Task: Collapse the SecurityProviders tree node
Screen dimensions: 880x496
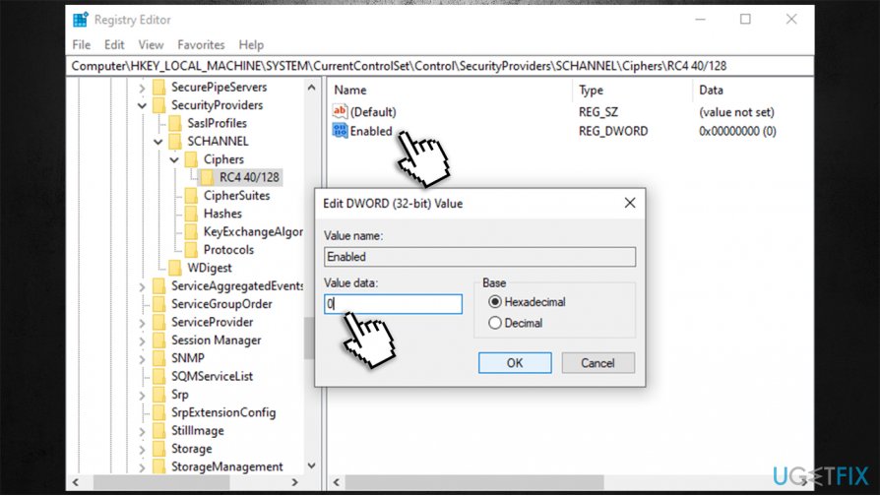Action: tap(142, 105)
